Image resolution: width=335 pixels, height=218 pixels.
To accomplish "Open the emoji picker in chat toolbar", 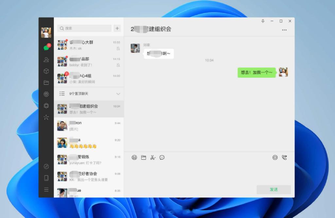I will 134,157.
